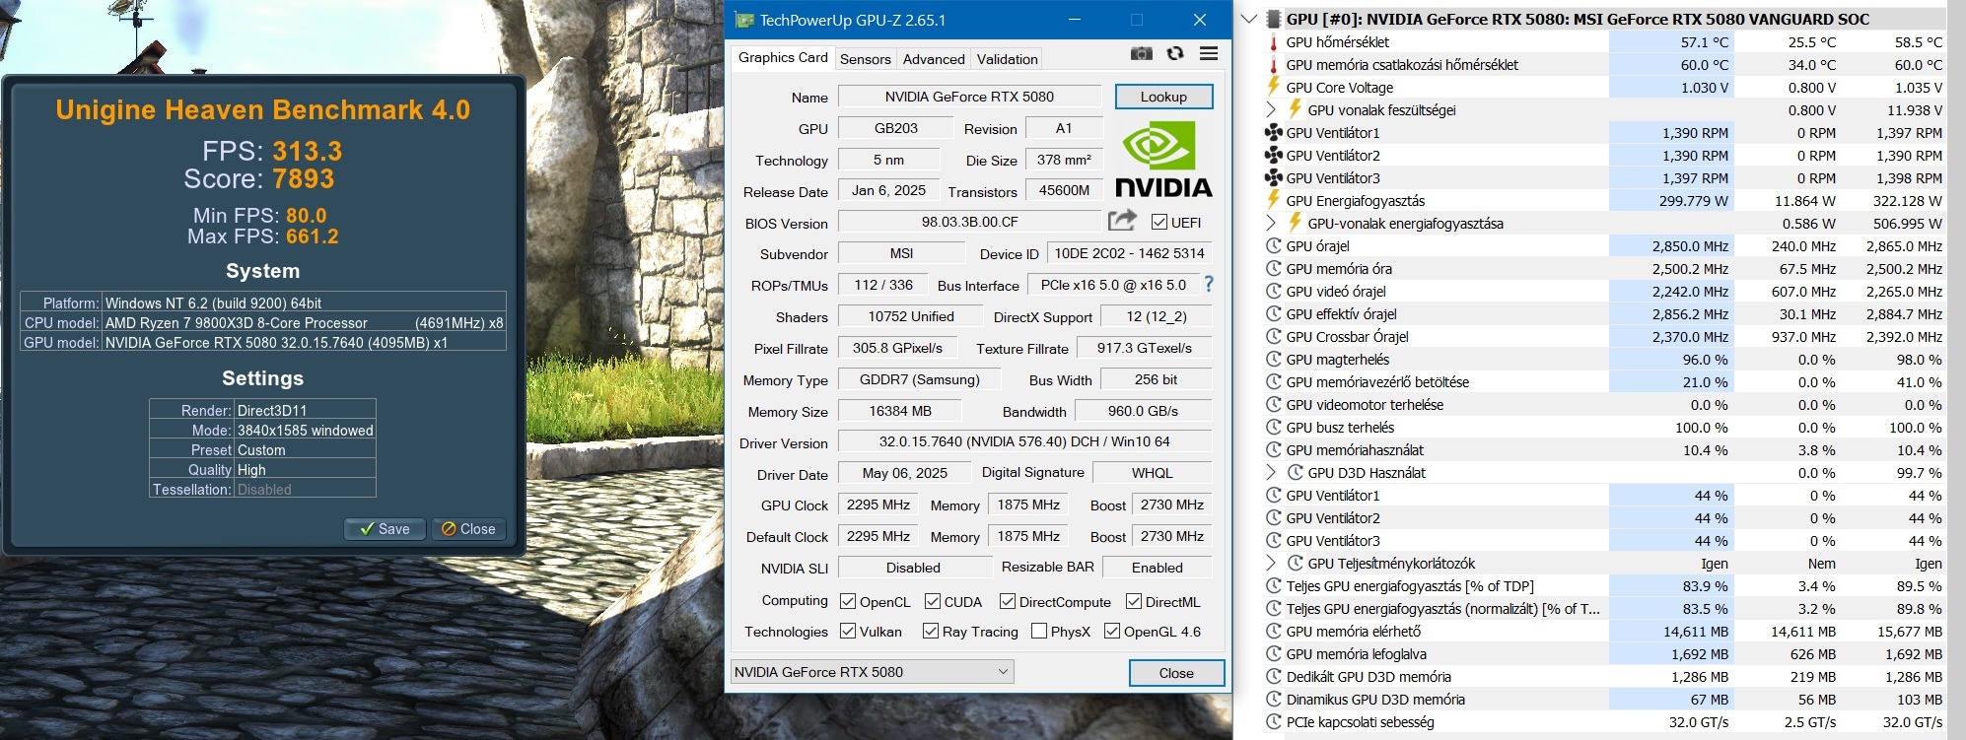Click icon beside Dedikált GPU D3D memória

coord(1274,677)
